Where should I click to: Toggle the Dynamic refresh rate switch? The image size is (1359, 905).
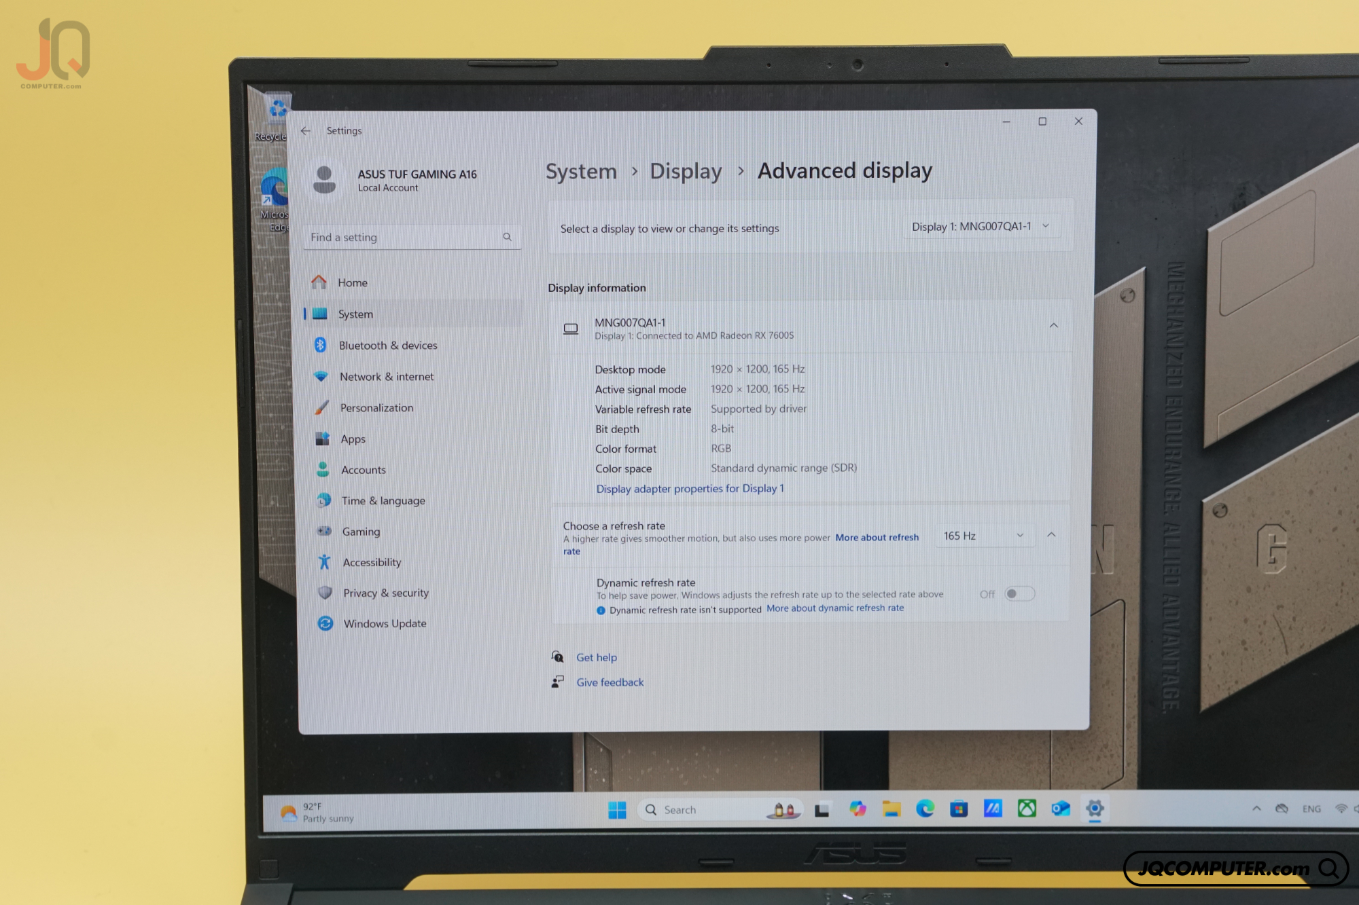click(1019, 594)
